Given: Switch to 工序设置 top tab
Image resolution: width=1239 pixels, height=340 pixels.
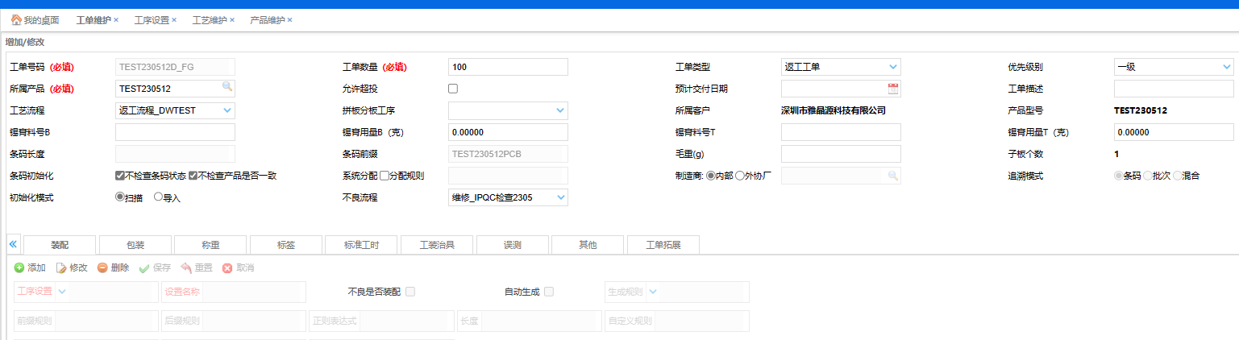Looking at the screenshot, I should click(151, 20).
